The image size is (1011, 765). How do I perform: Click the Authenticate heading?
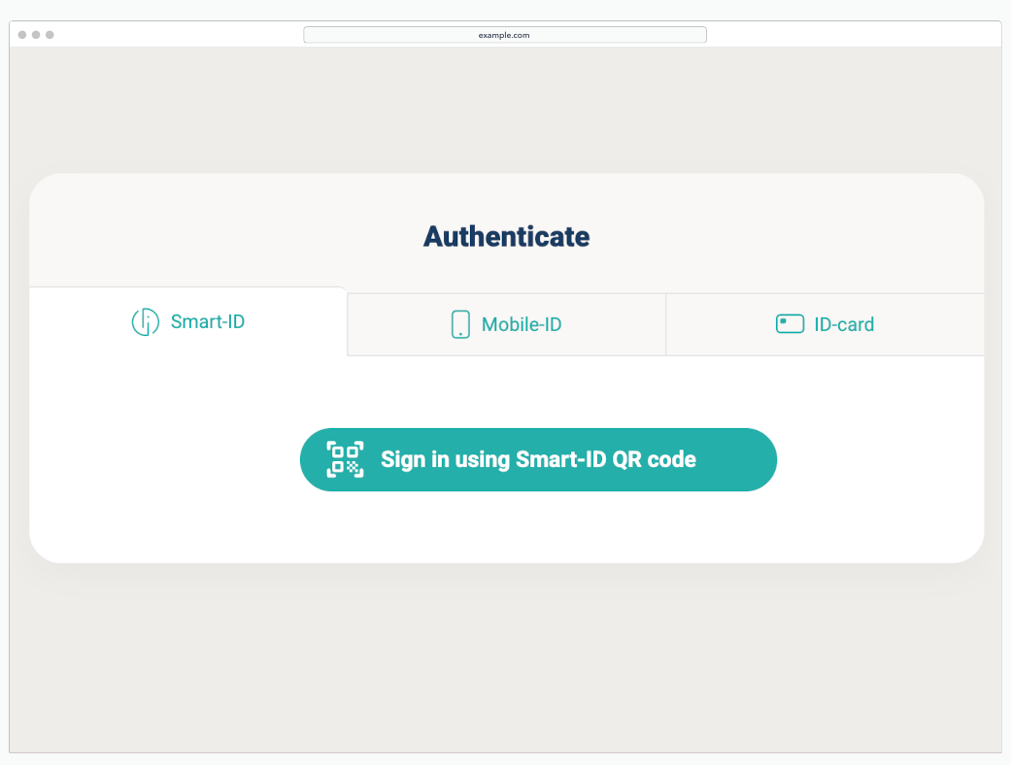506,236
